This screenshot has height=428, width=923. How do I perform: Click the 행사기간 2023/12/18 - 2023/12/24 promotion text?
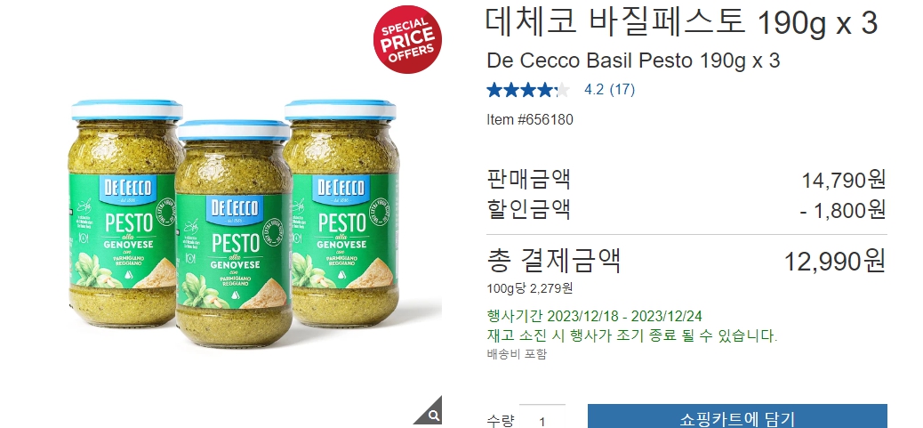point(595,316)
